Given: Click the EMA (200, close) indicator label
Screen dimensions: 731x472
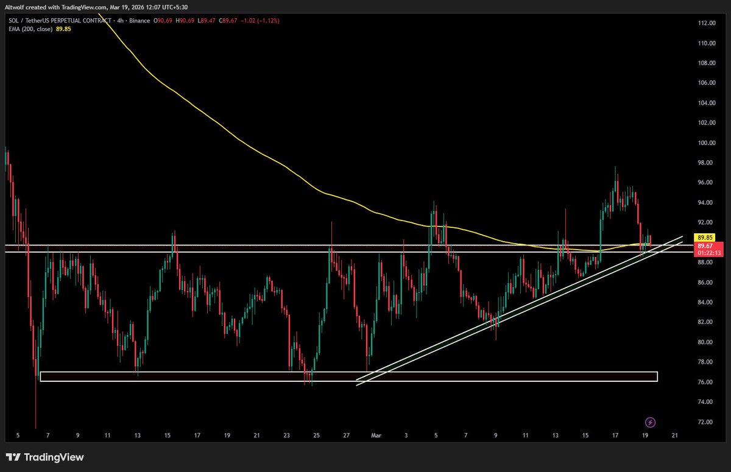Looking at the screenshot, I should pos(30,29).
